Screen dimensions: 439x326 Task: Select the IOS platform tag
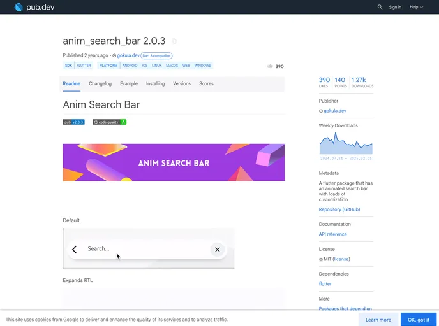coord(144,66)
